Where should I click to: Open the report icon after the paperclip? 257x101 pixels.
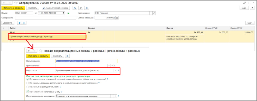pos(87,8)
